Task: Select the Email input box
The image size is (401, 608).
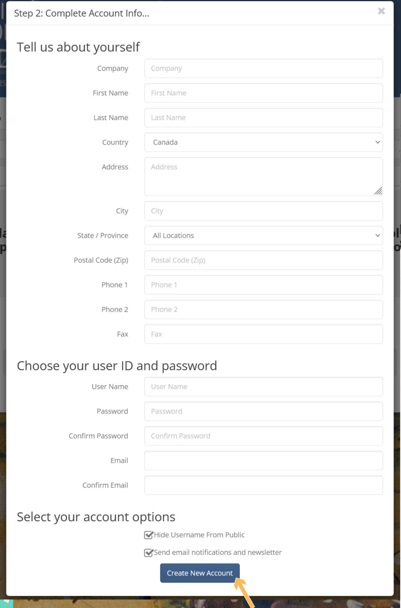Action: 264,460
